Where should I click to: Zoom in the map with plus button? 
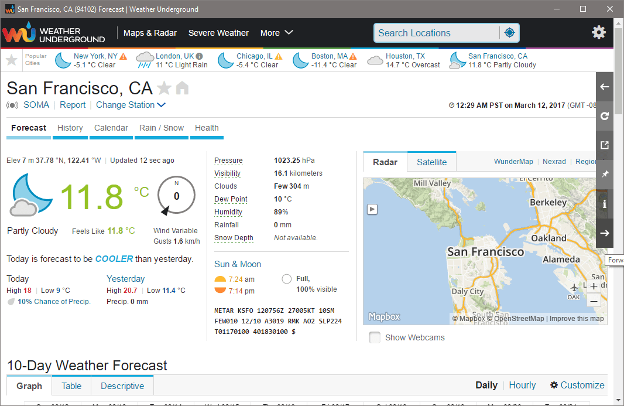pyautogui.click(x=594, y=286)
